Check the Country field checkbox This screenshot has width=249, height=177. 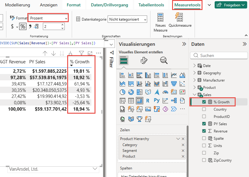tap(204, 109)
